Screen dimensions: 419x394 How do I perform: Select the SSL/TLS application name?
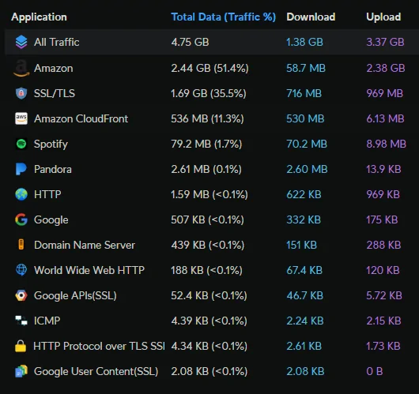tap(55, 93)
